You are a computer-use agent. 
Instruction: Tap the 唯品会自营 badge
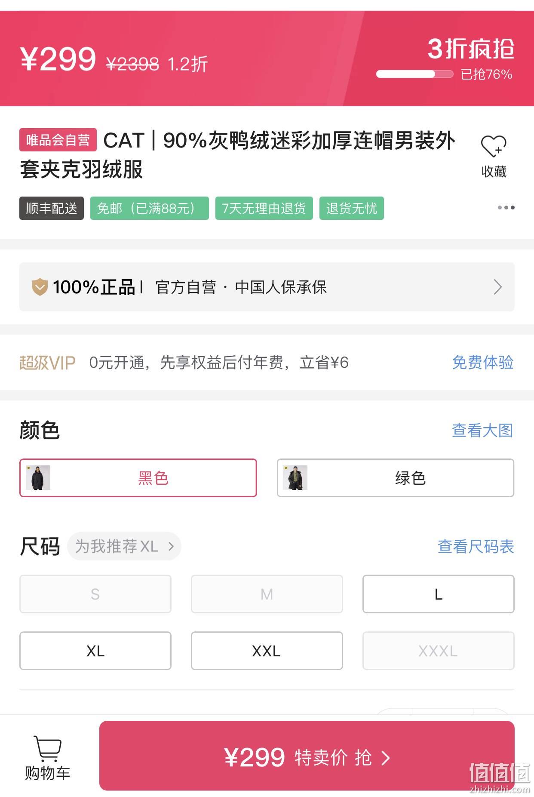pos(58,140)
